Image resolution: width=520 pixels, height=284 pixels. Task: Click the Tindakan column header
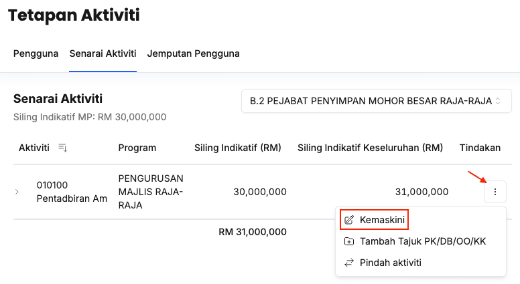point(480,148)
